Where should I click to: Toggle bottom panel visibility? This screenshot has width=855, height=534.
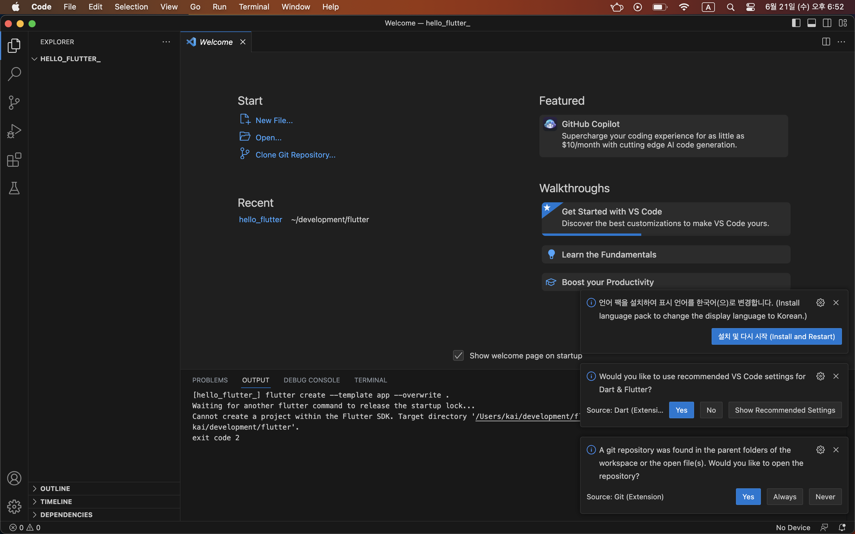(x=812, y=23)
